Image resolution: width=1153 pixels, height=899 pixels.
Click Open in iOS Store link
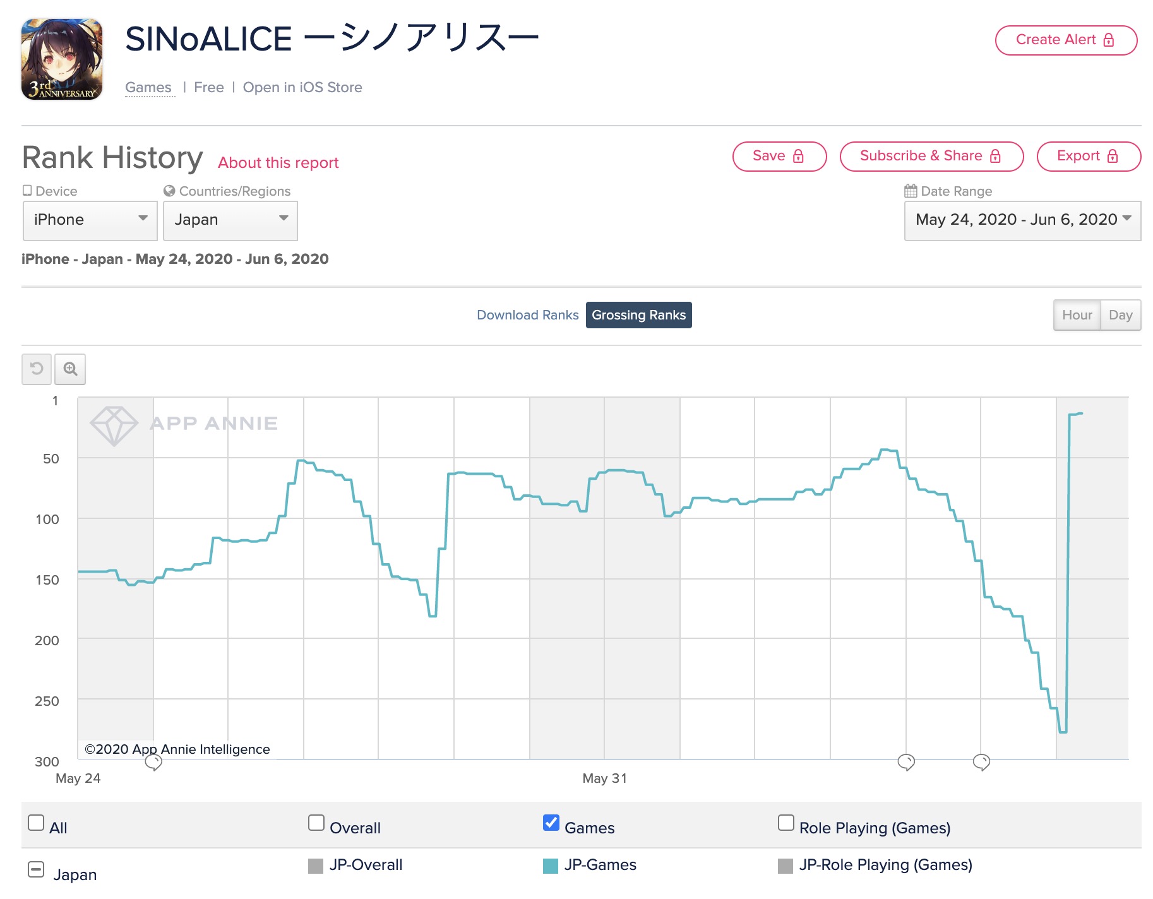click(x=302, y=87)
